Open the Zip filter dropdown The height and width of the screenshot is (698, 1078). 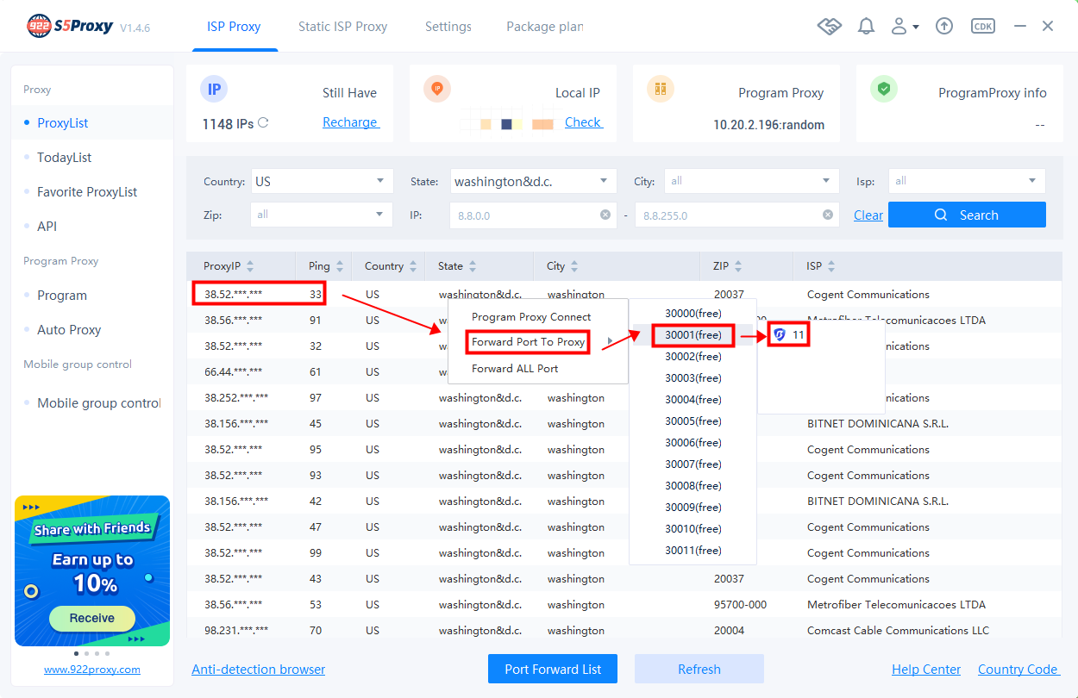(322, 215)
